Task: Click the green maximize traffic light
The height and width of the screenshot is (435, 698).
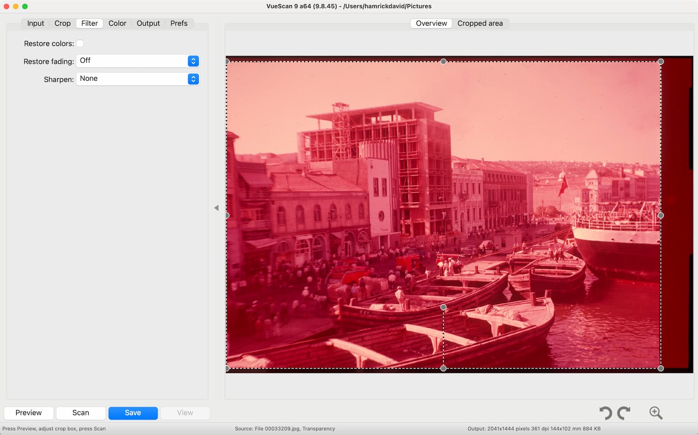Action: 24,6
